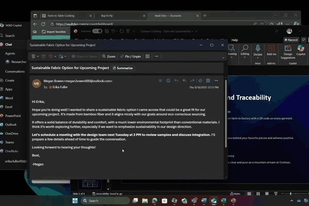Screen dimensions: 309x206
Task: Open the PowerPoint file name dropdown
Action: point(196,31)
